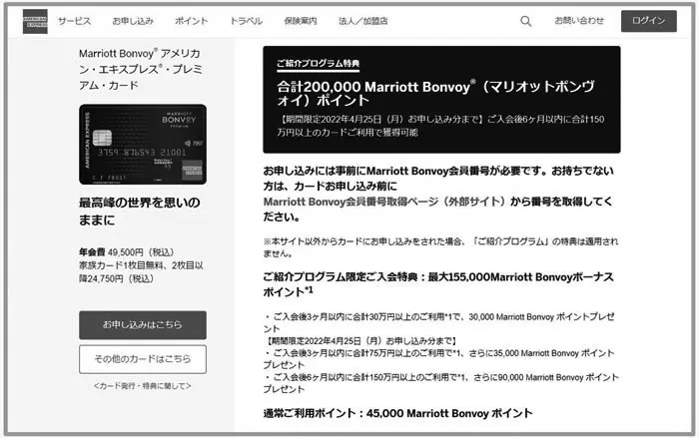The image size is (699, 438).
Task: Click the American Express logo
Action: click(x=35, y=21)
